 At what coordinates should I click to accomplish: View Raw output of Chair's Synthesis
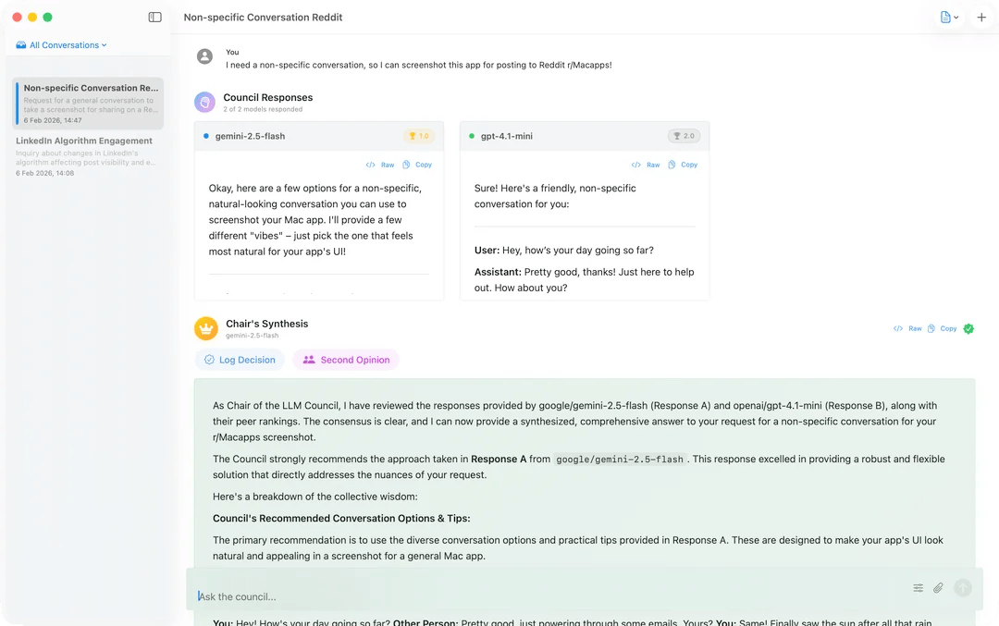907,328
